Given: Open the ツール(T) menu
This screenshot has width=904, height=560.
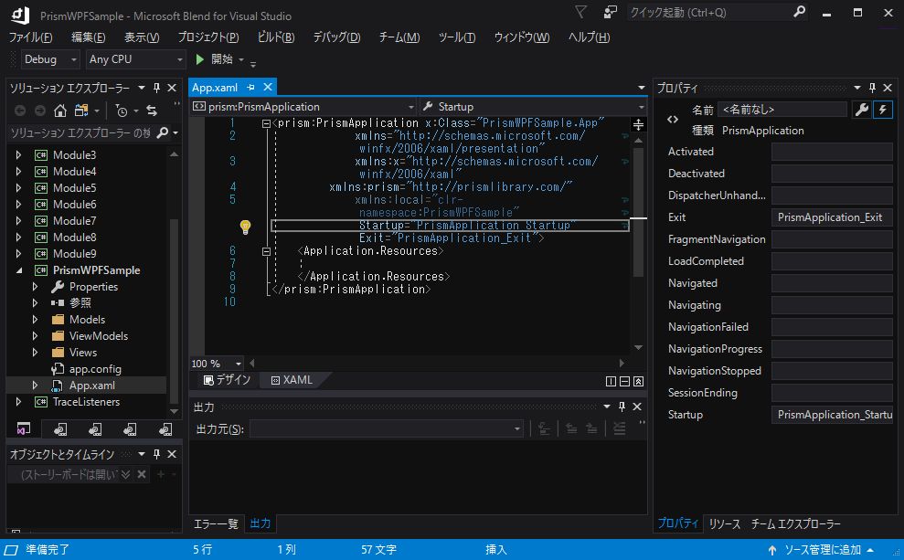Looking at the screenshot, I should point(457,37).
